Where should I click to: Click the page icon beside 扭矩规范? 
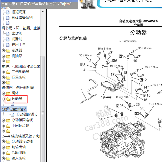(x=8, y=12)
